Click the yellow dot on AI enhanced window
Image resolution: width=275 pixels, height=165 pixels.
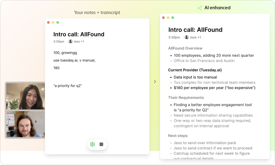point(168,18)
